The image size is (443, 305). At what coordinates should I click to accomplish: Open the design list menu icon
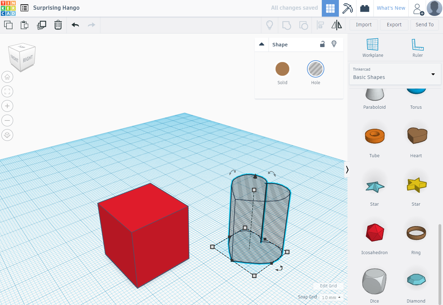[24, 8]
